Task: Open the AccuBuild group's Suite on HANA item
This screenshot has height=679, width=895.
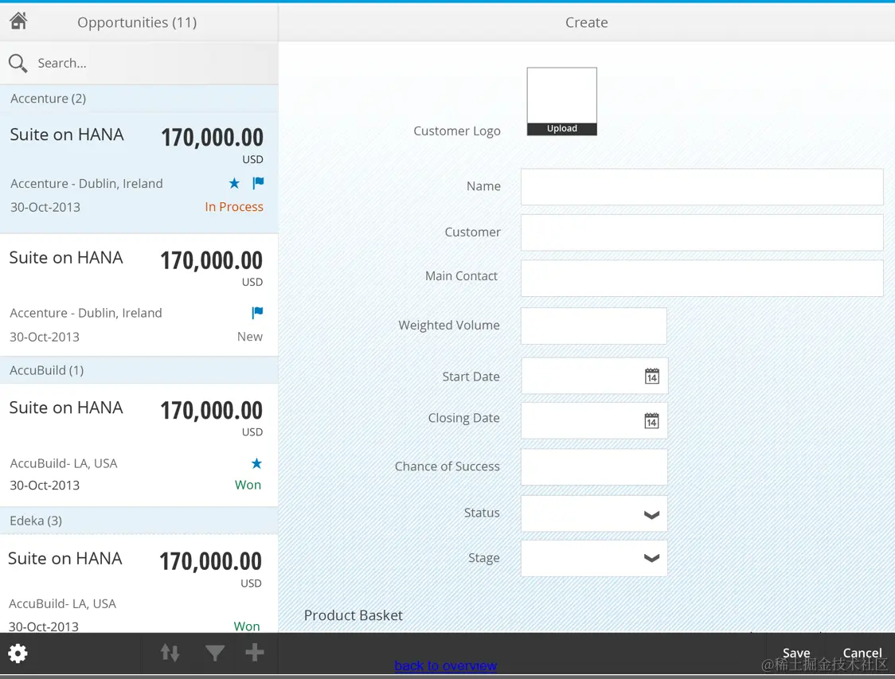Action: [139, 445]
